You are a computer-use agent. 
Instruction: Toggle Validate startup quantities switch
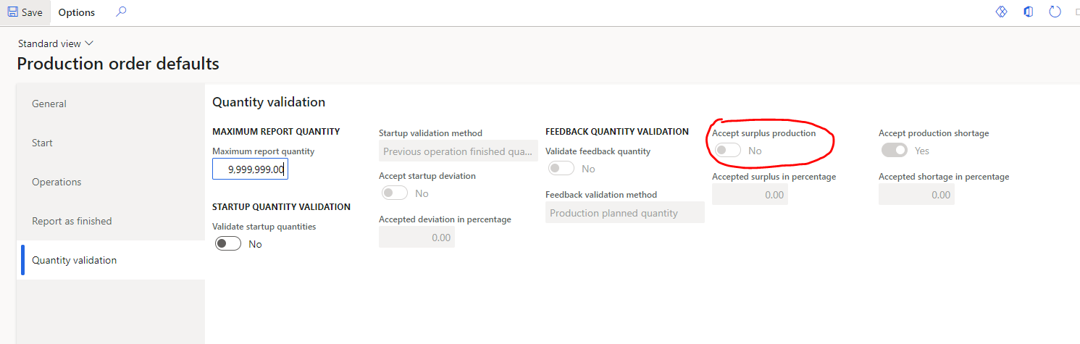[x=228, y=244]
